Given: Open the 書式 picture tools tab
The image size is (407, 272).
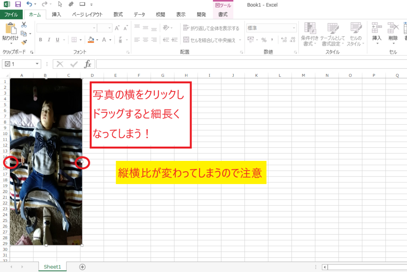Looking at the screenshot, I should click(x=223, y=14).
